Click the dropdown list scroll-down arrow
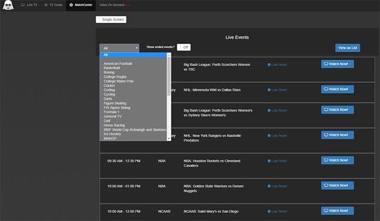 [169, 139]
